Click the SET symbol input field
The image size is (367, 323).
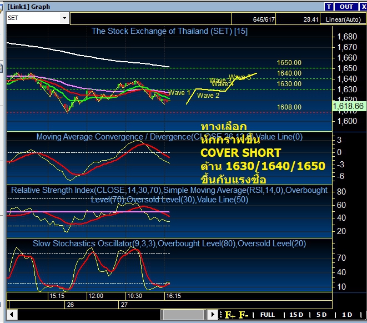pyautogui.click(x=34, y=18)
